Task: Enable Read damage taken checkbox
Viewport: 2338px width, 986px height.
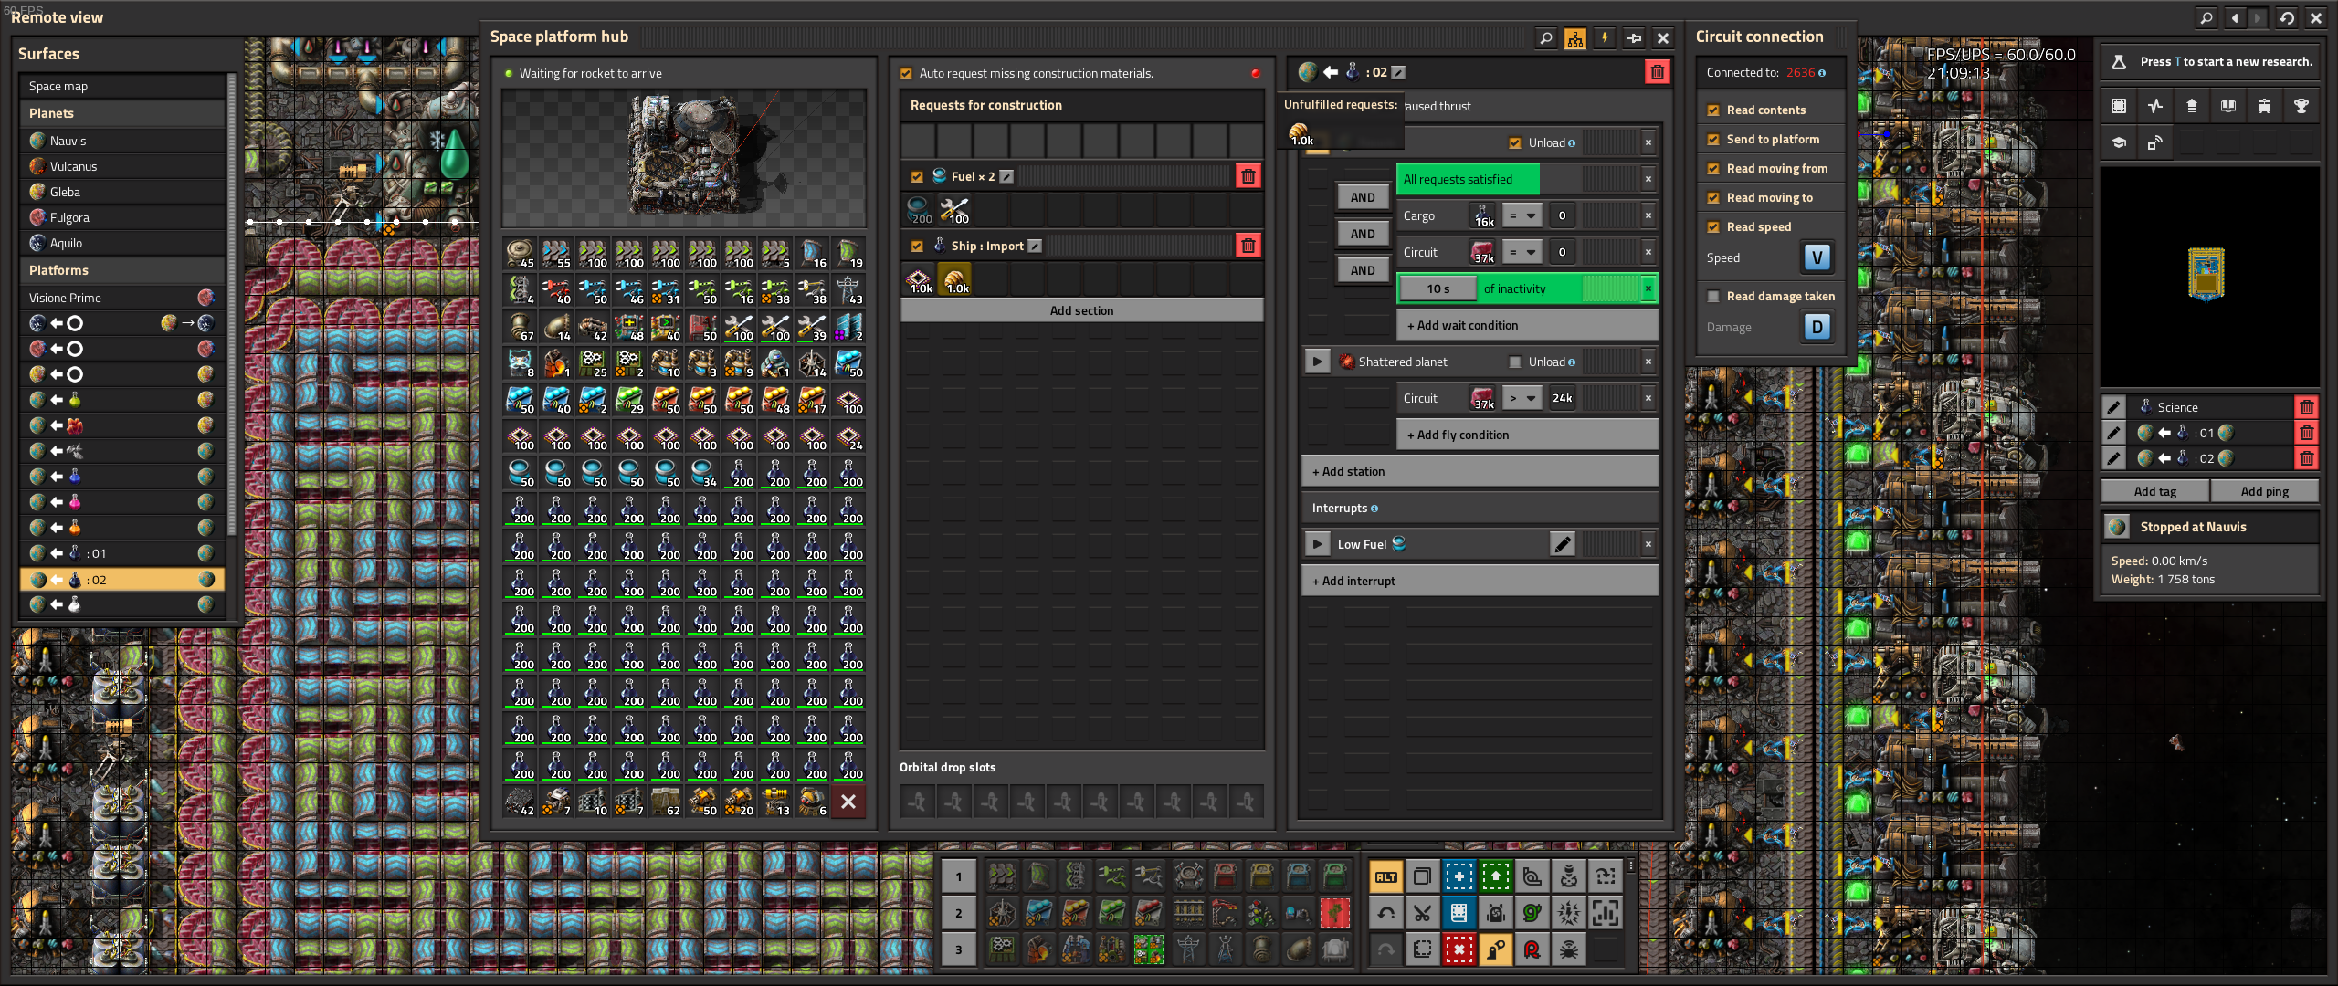Action: point(1713,297)
